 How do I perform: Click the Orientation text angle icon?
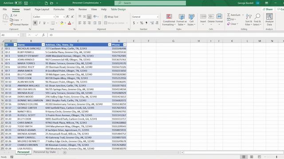pos(95,17)
